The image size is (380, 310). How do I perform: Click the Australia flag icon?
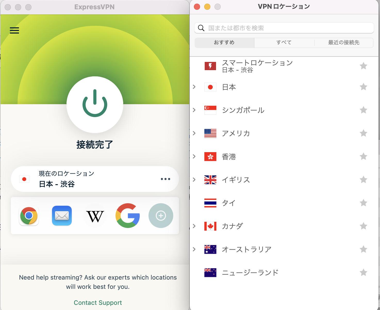tap(210, 249)
